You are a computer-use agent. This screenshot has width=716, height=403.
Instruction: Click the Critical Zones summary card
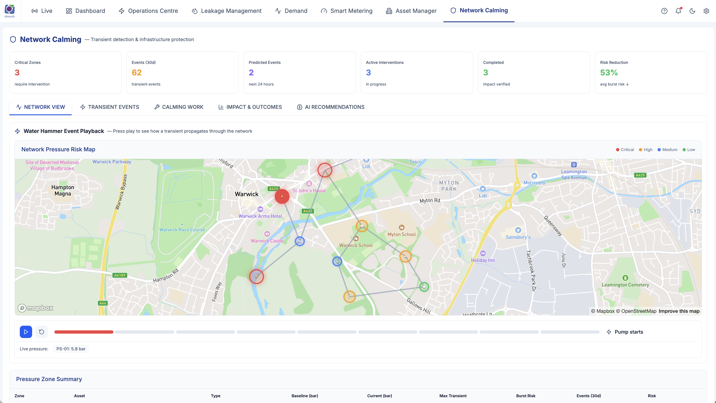tap(65, 72)
